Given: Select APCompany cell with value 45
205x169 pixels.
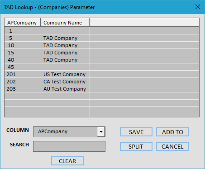Looking at the screenshot, I should 23,67.
